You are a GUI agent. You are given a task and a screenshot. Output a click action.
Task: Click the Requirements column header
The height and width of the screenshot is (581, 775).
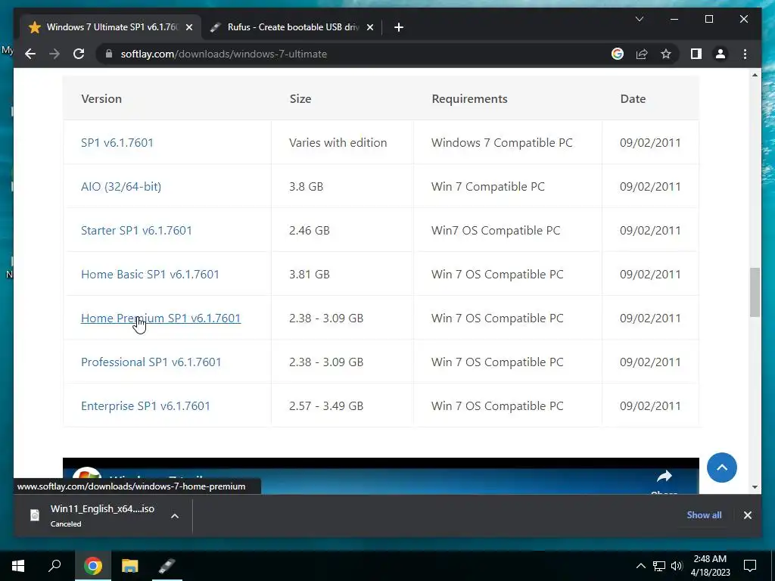click(469, 99)
